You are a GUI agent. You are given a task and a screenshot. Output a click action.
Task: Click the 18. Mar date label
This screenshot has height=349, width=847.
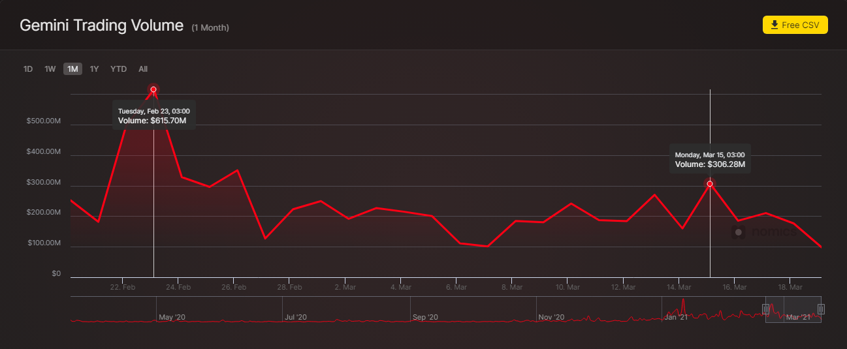coord(790,287)
